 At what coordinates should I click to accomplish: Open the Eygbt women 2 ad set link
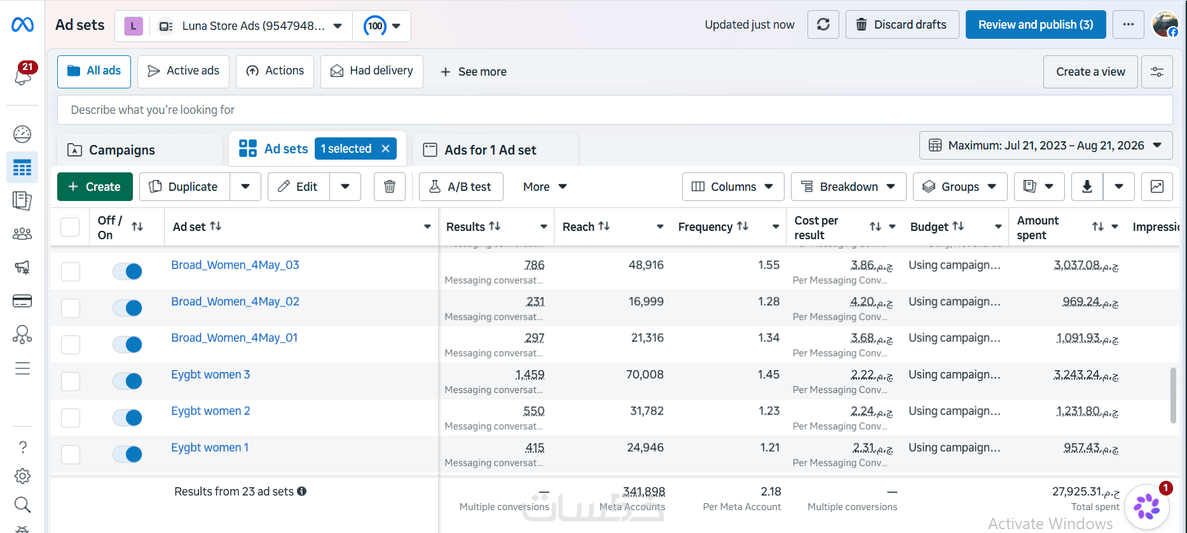click(210, 411)
